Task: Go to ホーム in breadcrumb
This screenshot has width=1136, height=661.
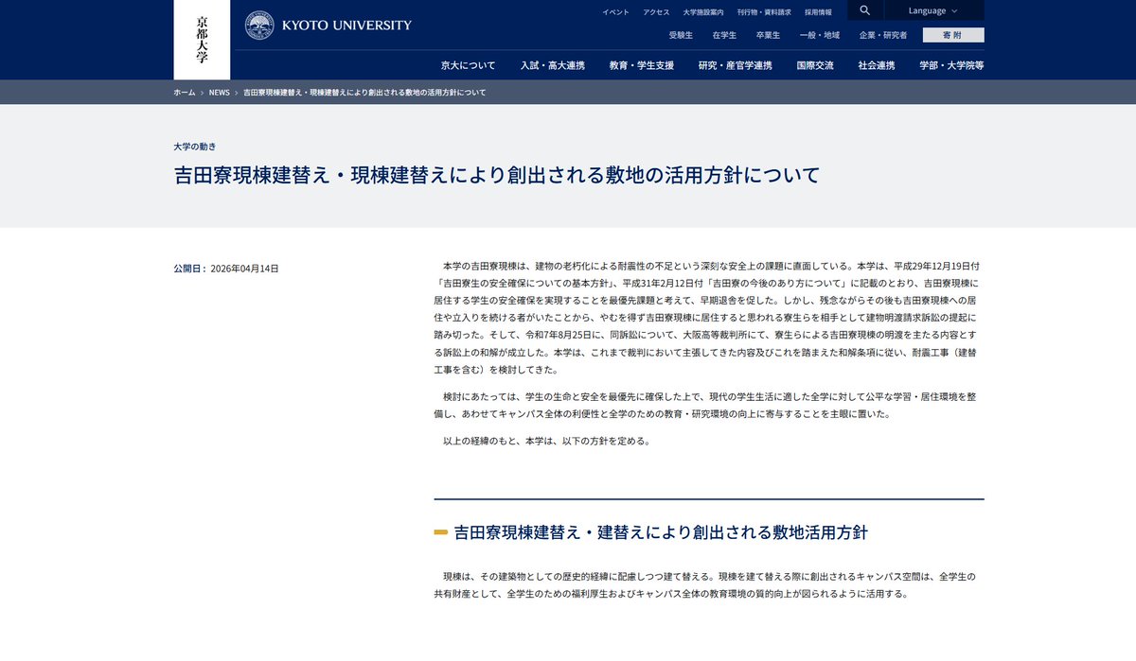Action: click(x=185, y=93)
